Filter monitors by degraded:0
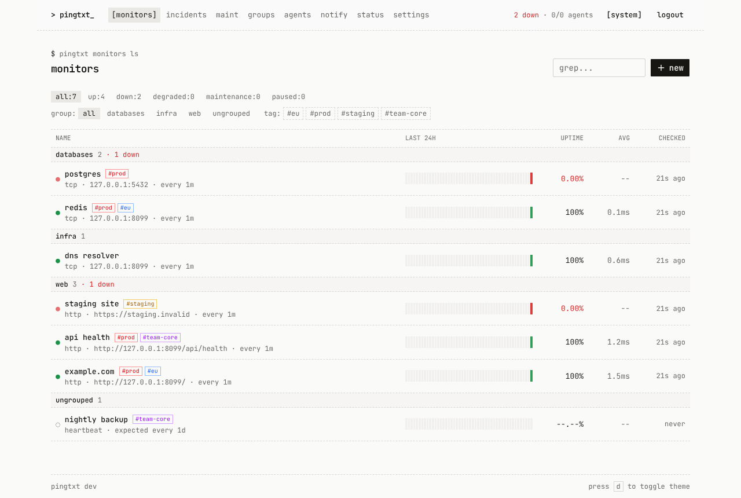Viewport: 741px width, 498px height. pyautogui.click(x=174, y=97)
